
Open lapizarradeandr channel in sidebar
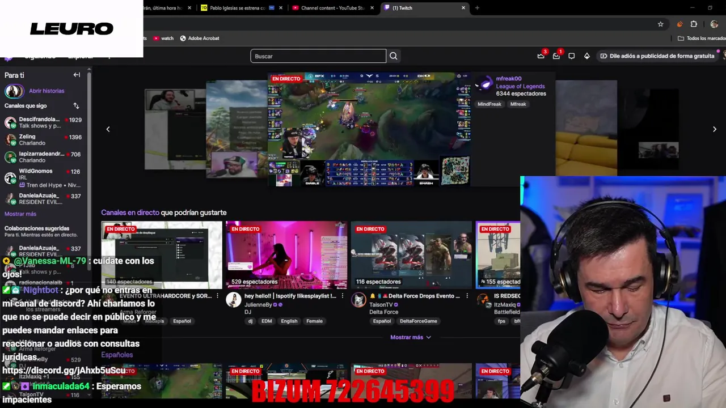click(x=43, y=157)
